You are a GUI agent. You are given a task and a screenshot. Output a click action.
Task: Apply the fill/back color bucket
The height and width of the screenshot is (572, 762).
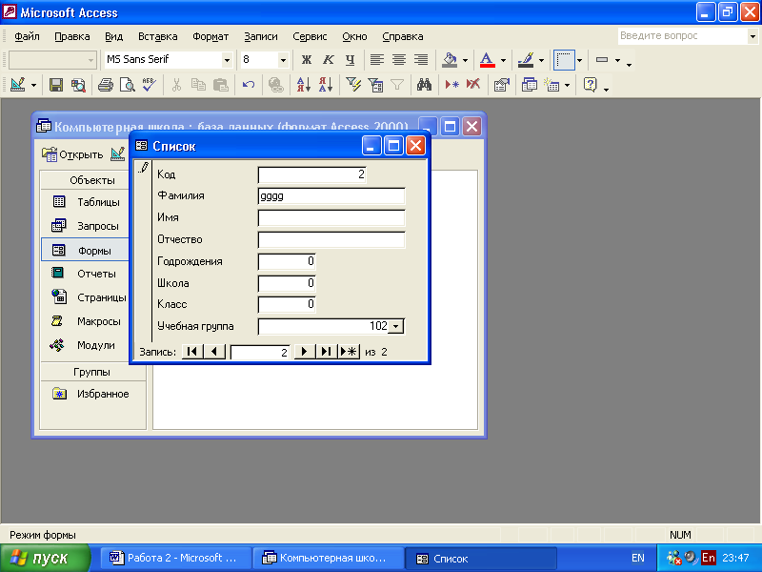coord(450,60)
